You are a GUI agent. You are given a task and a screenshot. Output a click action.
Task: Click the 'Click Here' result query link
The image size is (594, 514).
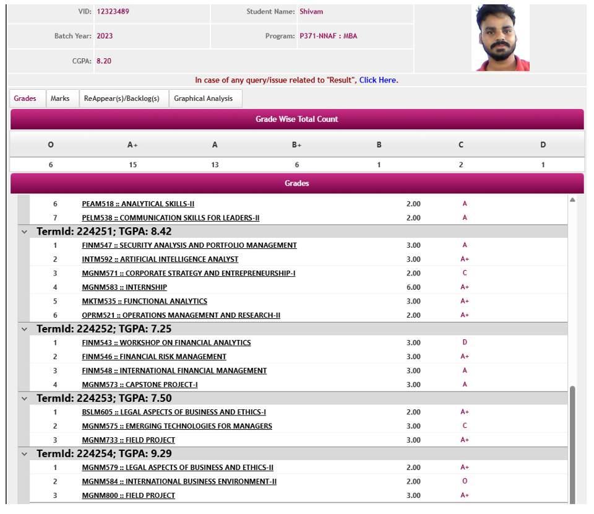(x=378, y=80)
